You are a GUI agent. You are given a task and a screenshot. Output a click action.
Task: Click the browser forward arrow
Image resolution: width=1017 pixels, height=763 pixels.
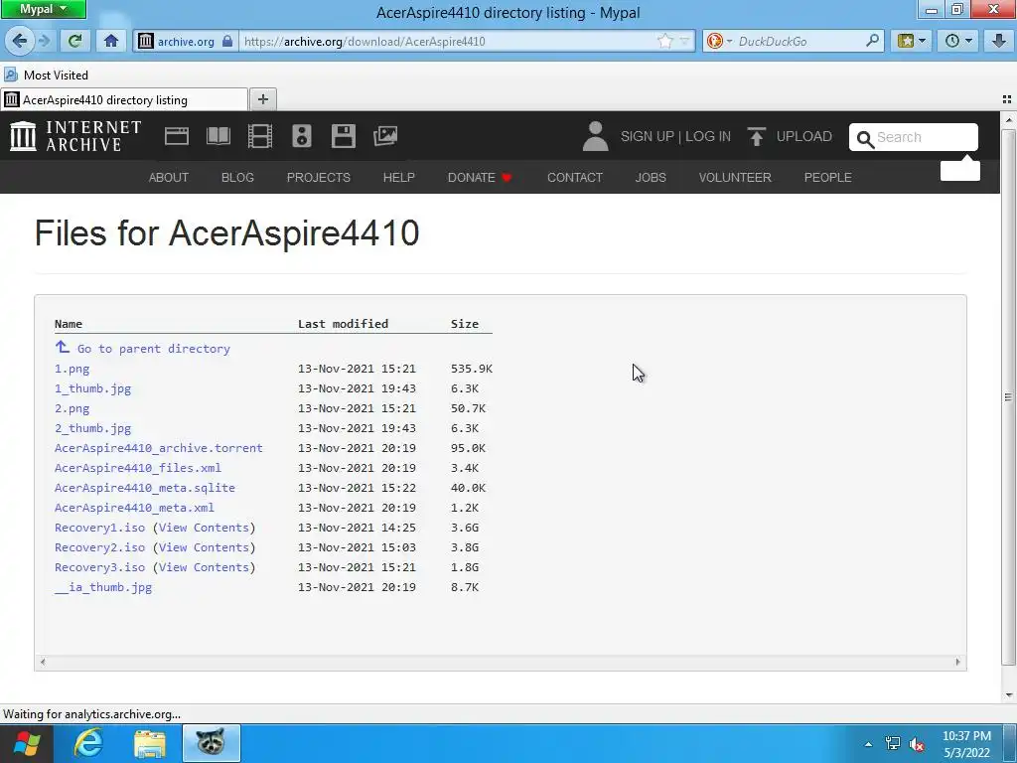44,41
